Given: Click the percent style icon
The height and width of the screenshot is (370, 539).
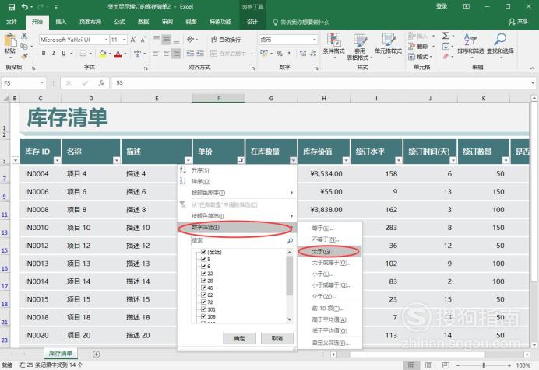Looking at the screenshot, I should pos(280,54).
